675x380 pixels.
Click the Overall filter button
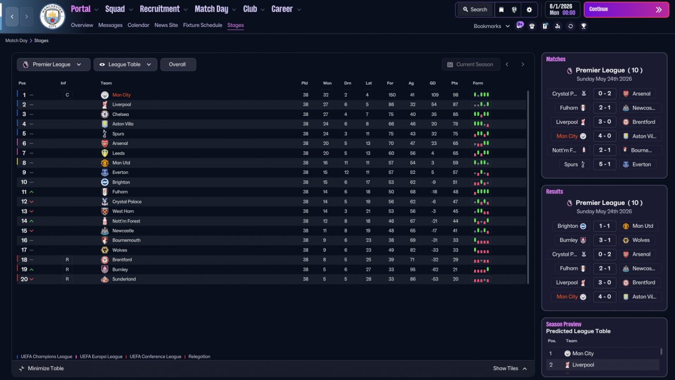click(178, 64)
